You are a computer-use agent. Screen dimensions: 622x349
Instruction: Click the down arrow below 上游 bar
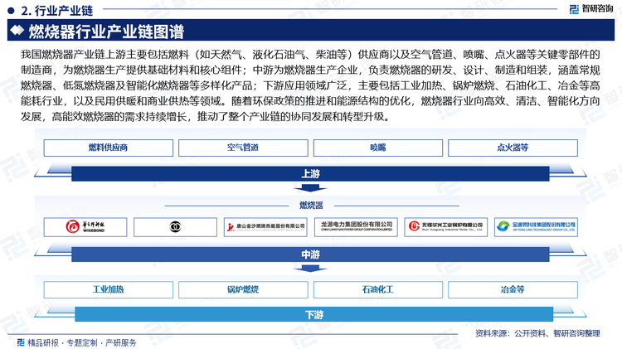coord(311,188)
